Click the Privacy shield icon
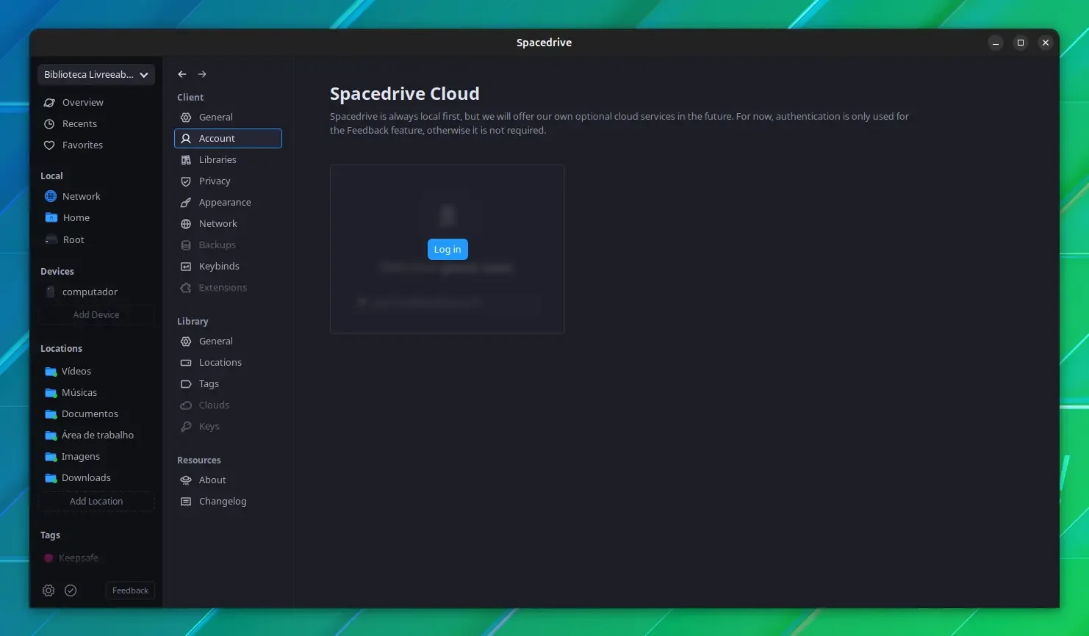 pos(186,181)
